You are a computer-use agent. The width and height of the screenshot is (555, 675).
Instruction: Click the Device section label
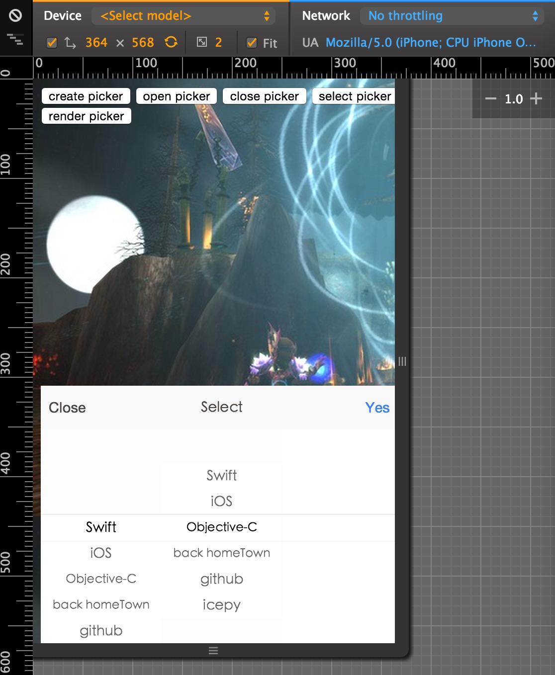tap(62, 15)
